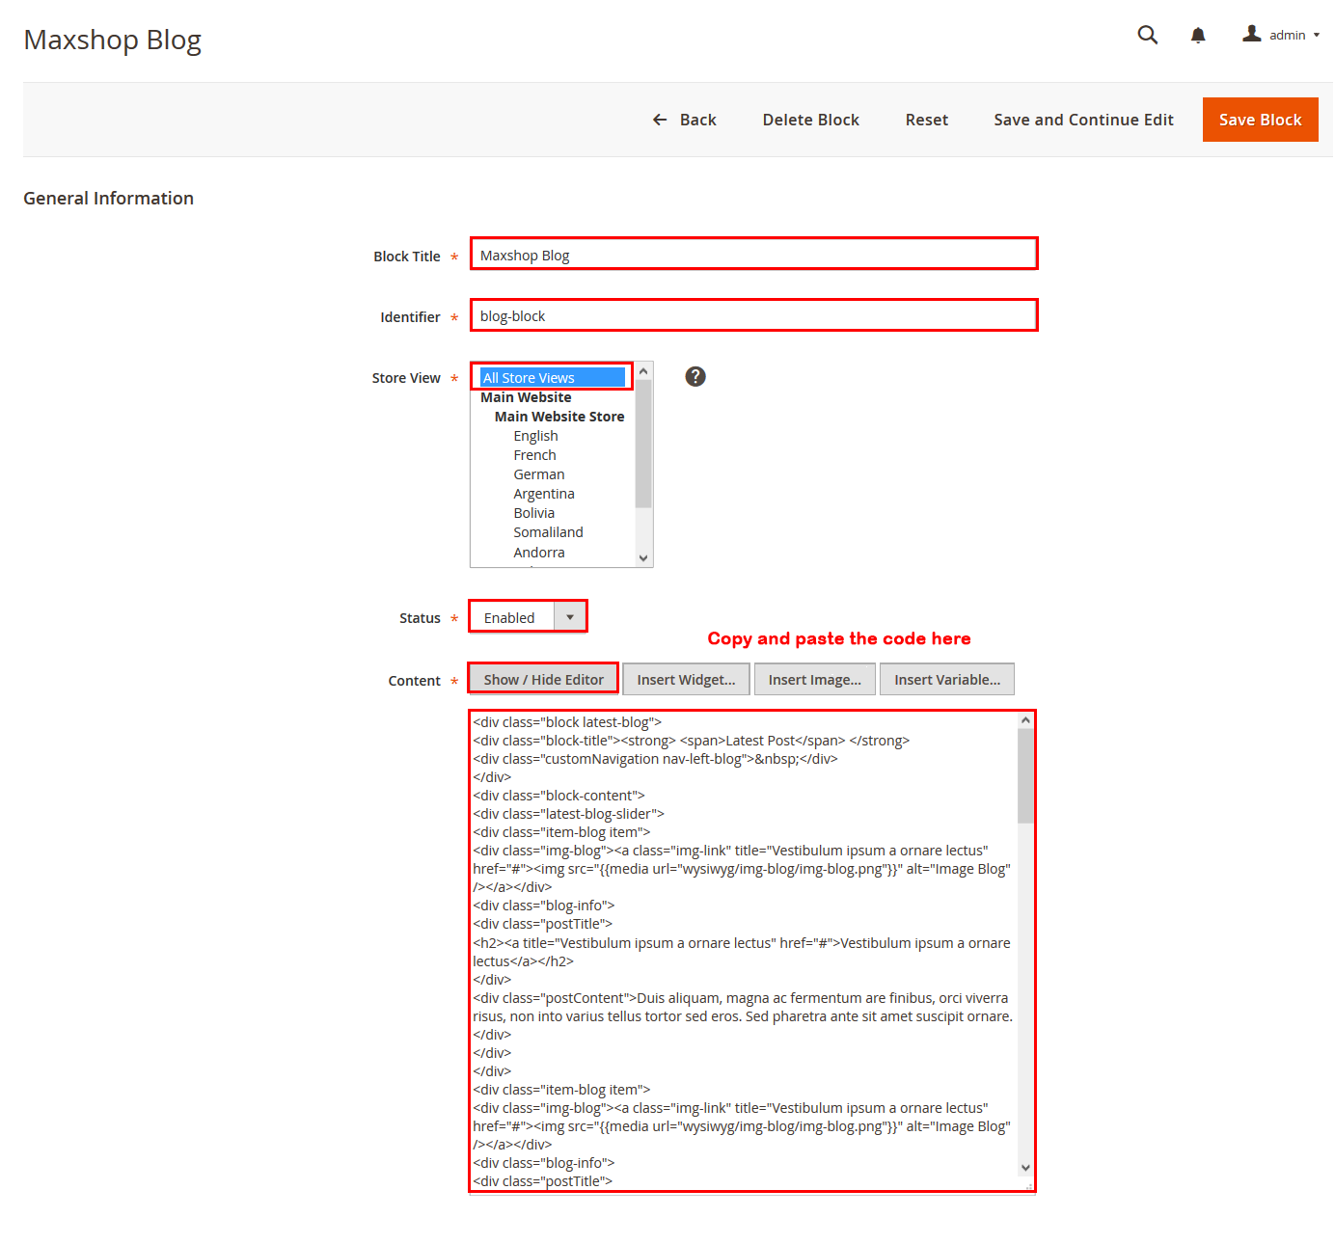Screen dimensions: 1335x1244
Task: Select English store view
Action: (535, 436)
